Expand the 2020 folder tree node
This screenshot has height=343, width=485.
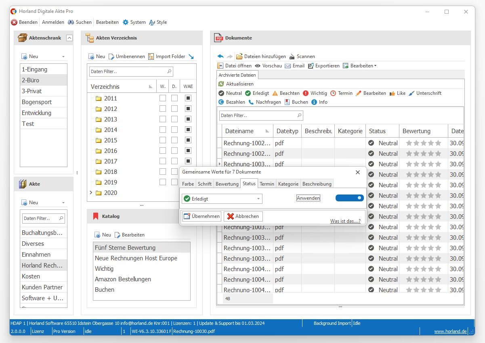click(x=91, y=192)
